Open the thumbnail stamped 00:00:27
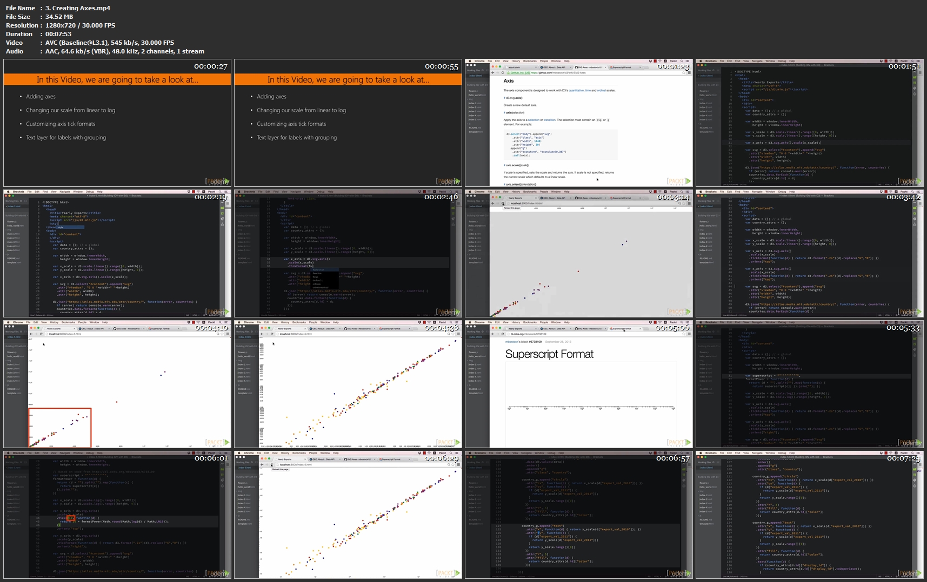Screen dimensions: 927x582 pos(117,123)
